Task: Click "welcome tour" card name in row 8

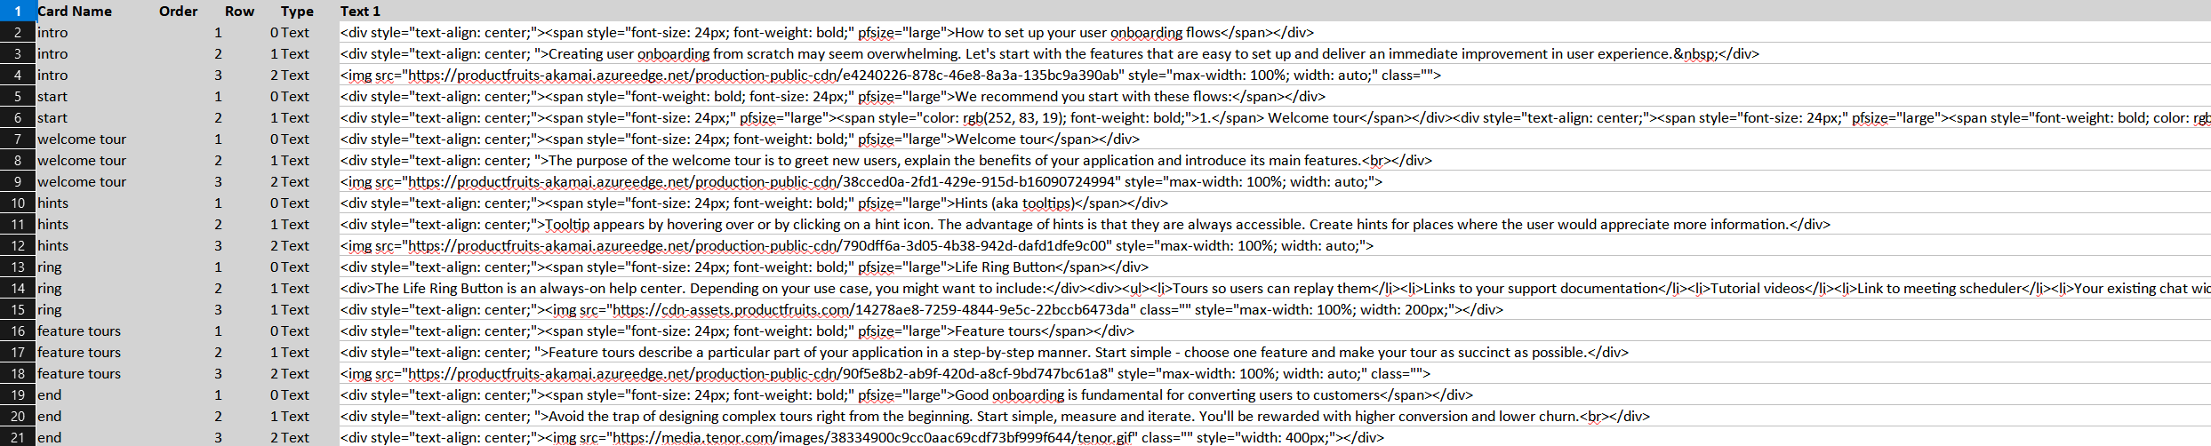Action: click(82, 160)
